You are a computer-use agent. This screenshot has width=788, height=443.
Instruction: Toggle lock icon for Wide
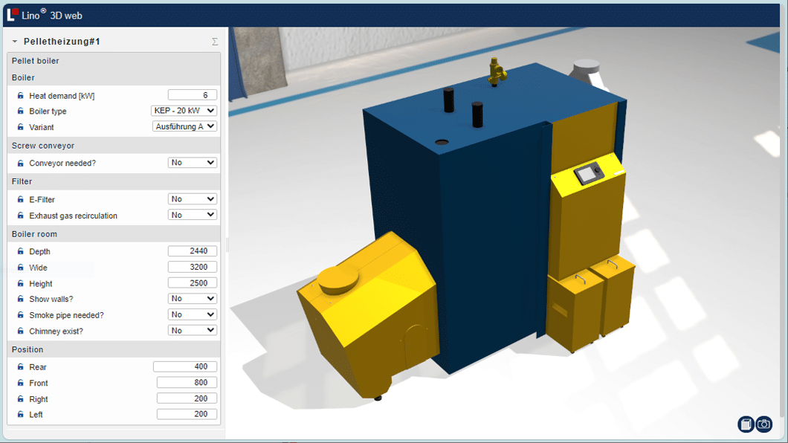[21, 267]
